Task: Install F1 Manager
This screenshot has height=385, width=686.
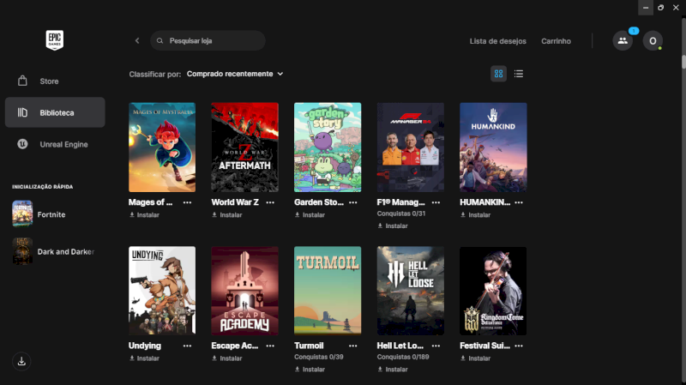Action: click(x=393, y=226)
